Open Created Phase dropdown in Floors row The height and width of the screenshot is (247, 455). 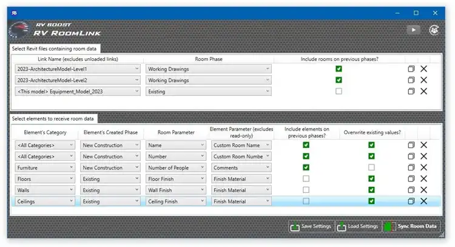click(110, 178)
